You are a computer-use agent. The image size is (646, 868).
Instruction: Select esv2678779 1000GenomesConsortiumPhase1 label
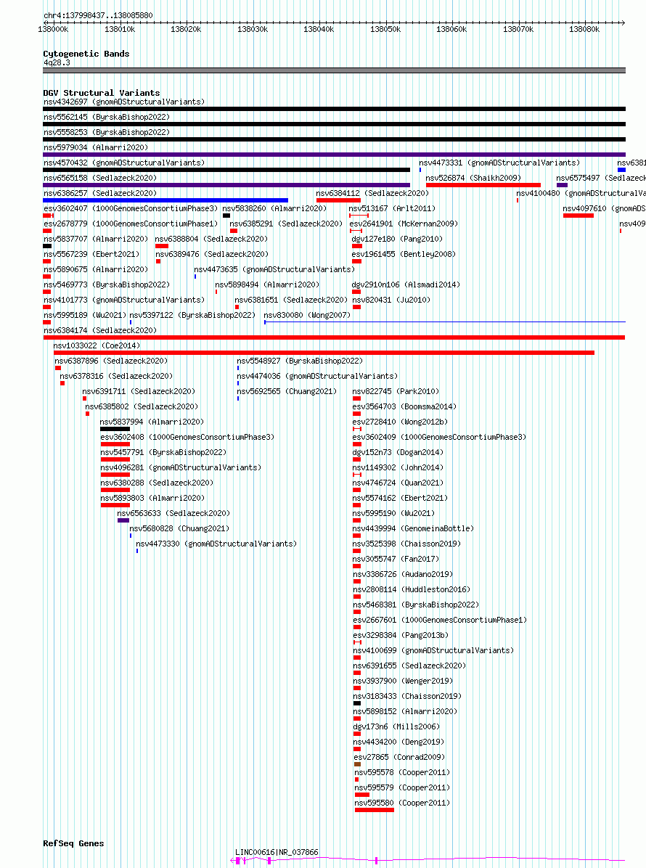pyautogui.click(x=131, y=224)
